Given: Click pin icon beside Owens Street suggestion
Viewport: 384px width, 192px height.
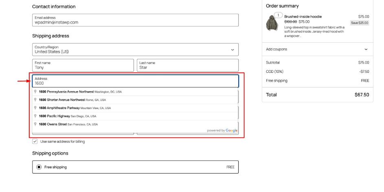Looking at the screenshot, I should pos(35,124).
